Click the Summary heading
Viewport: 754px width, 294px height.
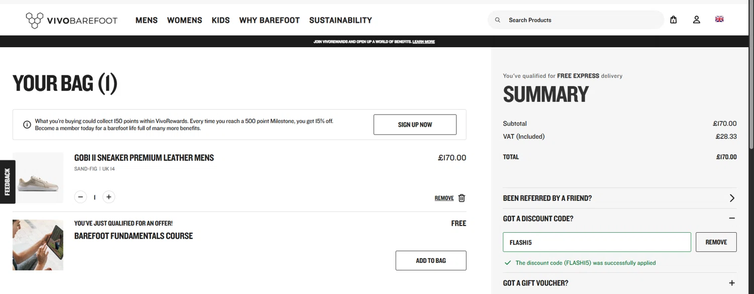click(546, 94)
